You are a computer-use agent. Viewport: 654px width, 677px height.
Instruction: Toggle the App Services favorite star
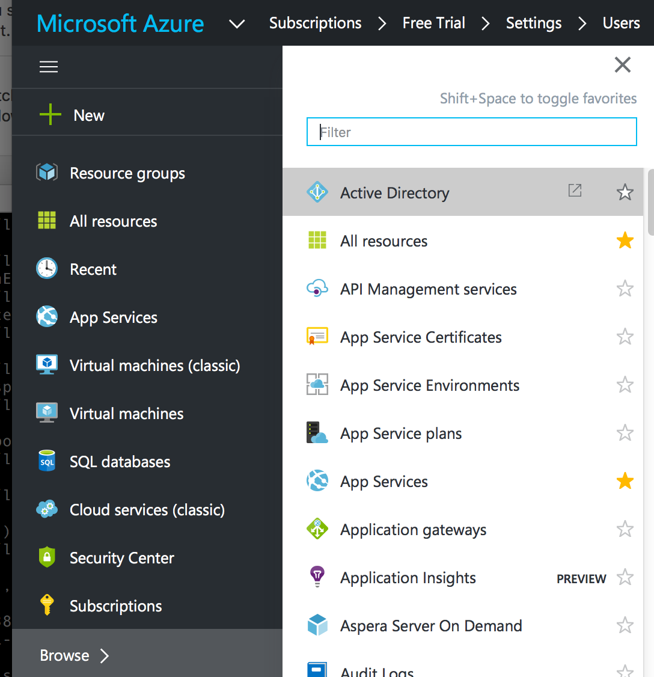coord(625,481)
